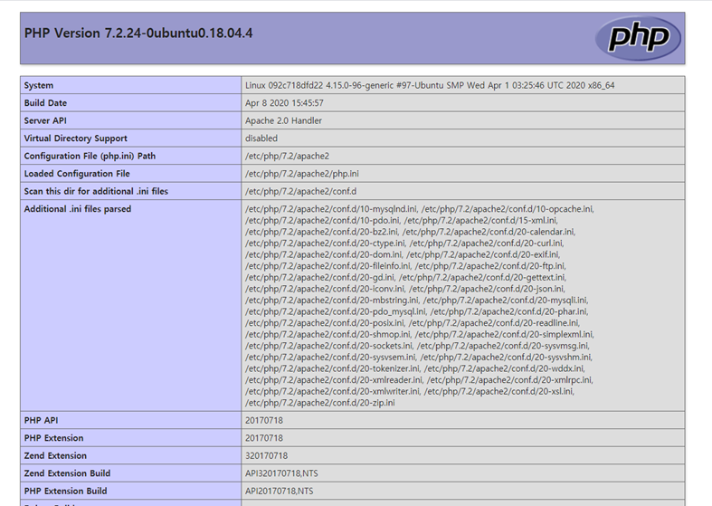
Task: Click the 20-wddx.ini path entry
Action: point(504,368)
